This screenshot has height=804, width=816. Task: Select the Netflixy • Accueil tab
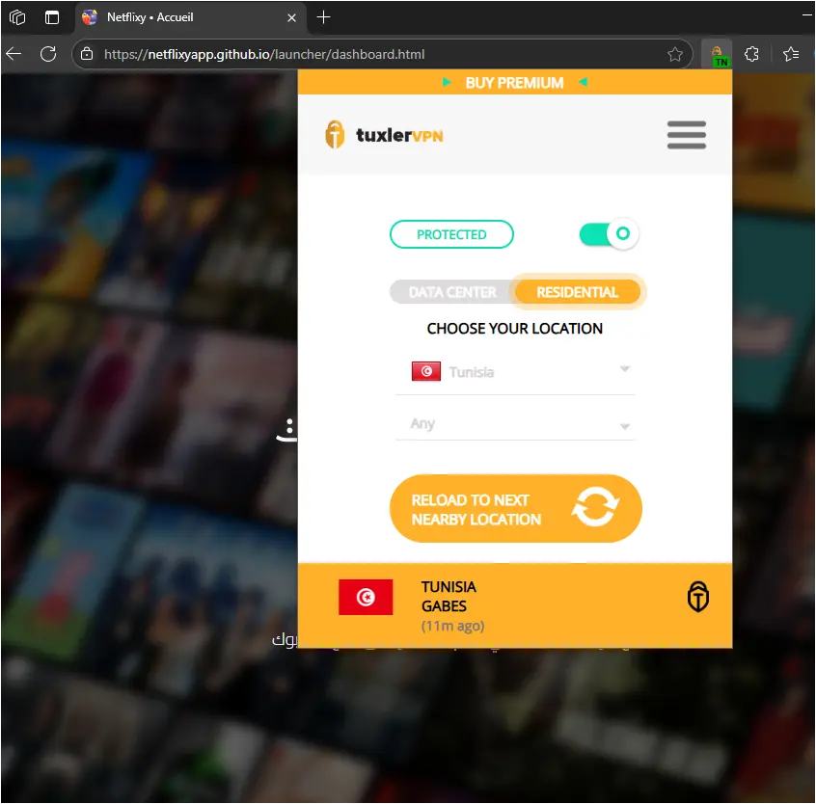click(x=190, y=17)
